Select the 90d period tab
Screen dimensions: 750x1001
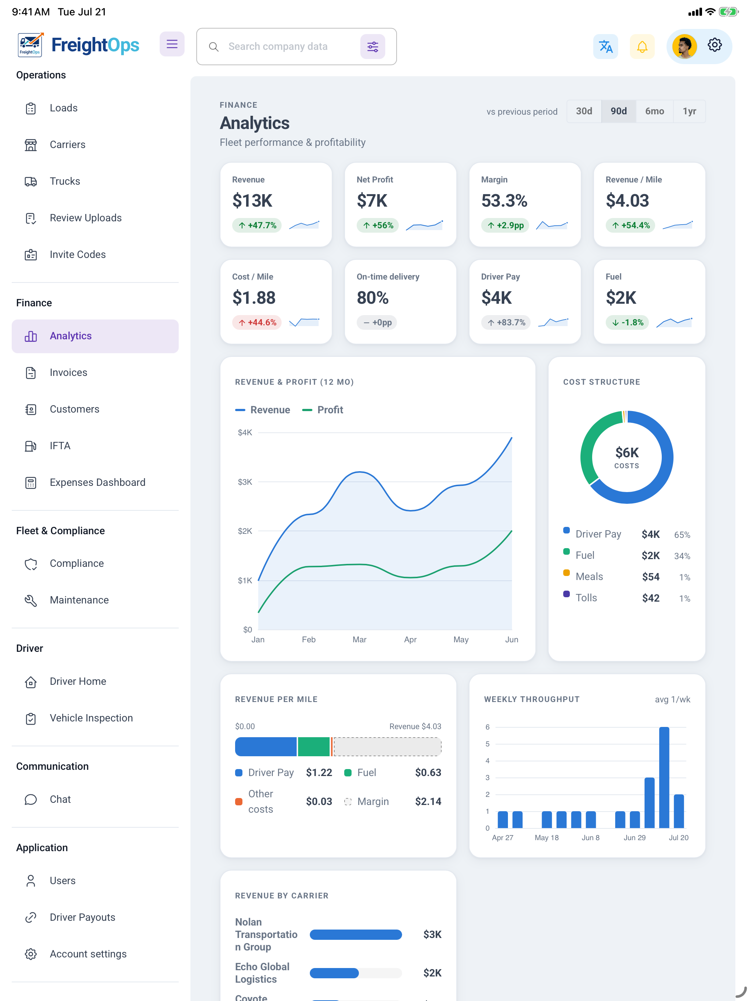[x=619, y=111]
